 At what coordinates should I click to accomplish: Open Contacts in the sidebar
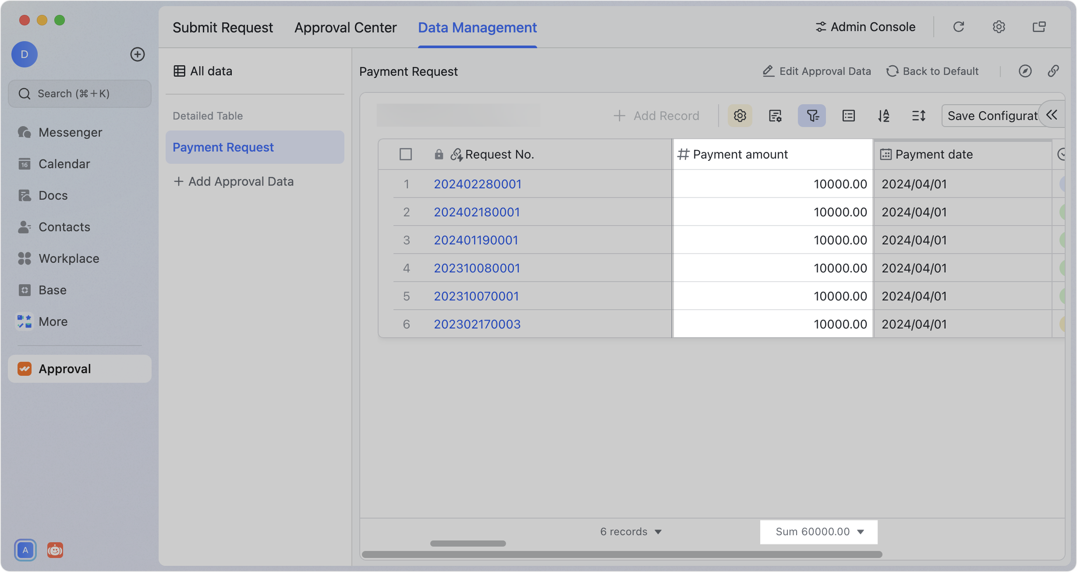click(80, 227)
